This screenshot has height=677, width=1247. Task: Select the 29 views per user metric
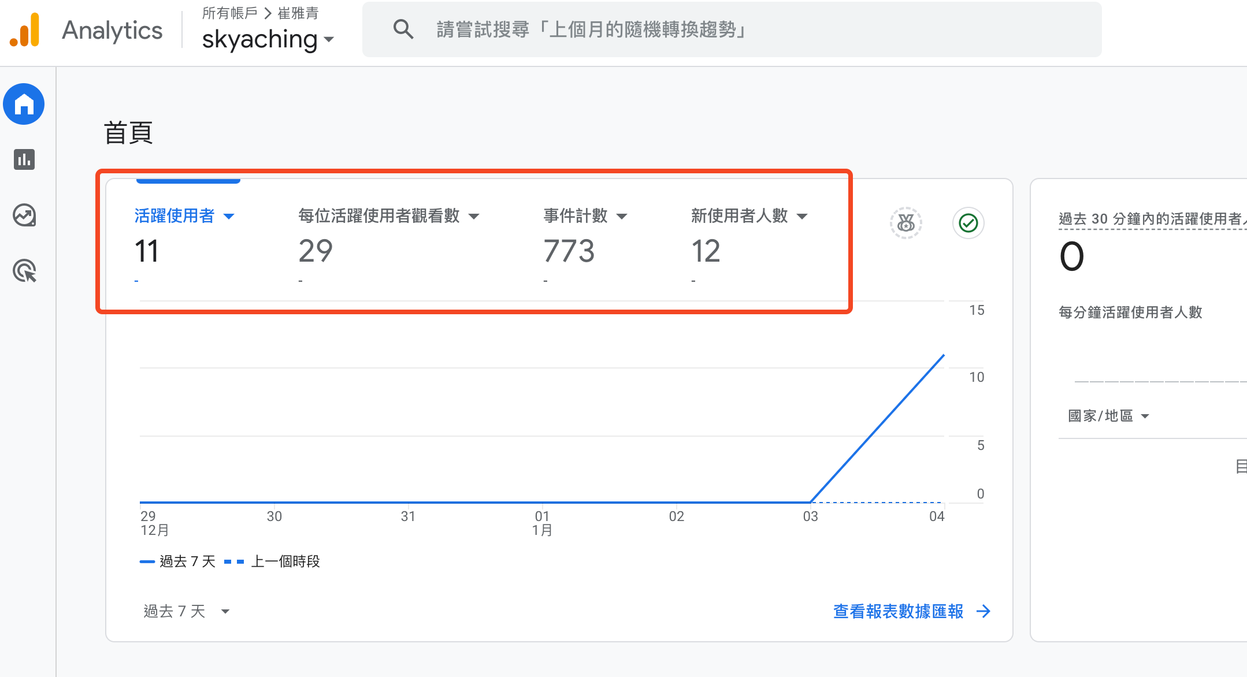[316, 251]
